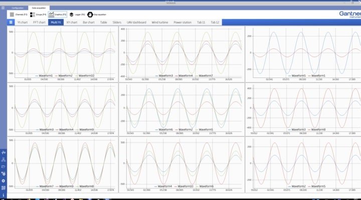Switch to the Bar chart tab
The image size is (361, 200).
(89, 22)
